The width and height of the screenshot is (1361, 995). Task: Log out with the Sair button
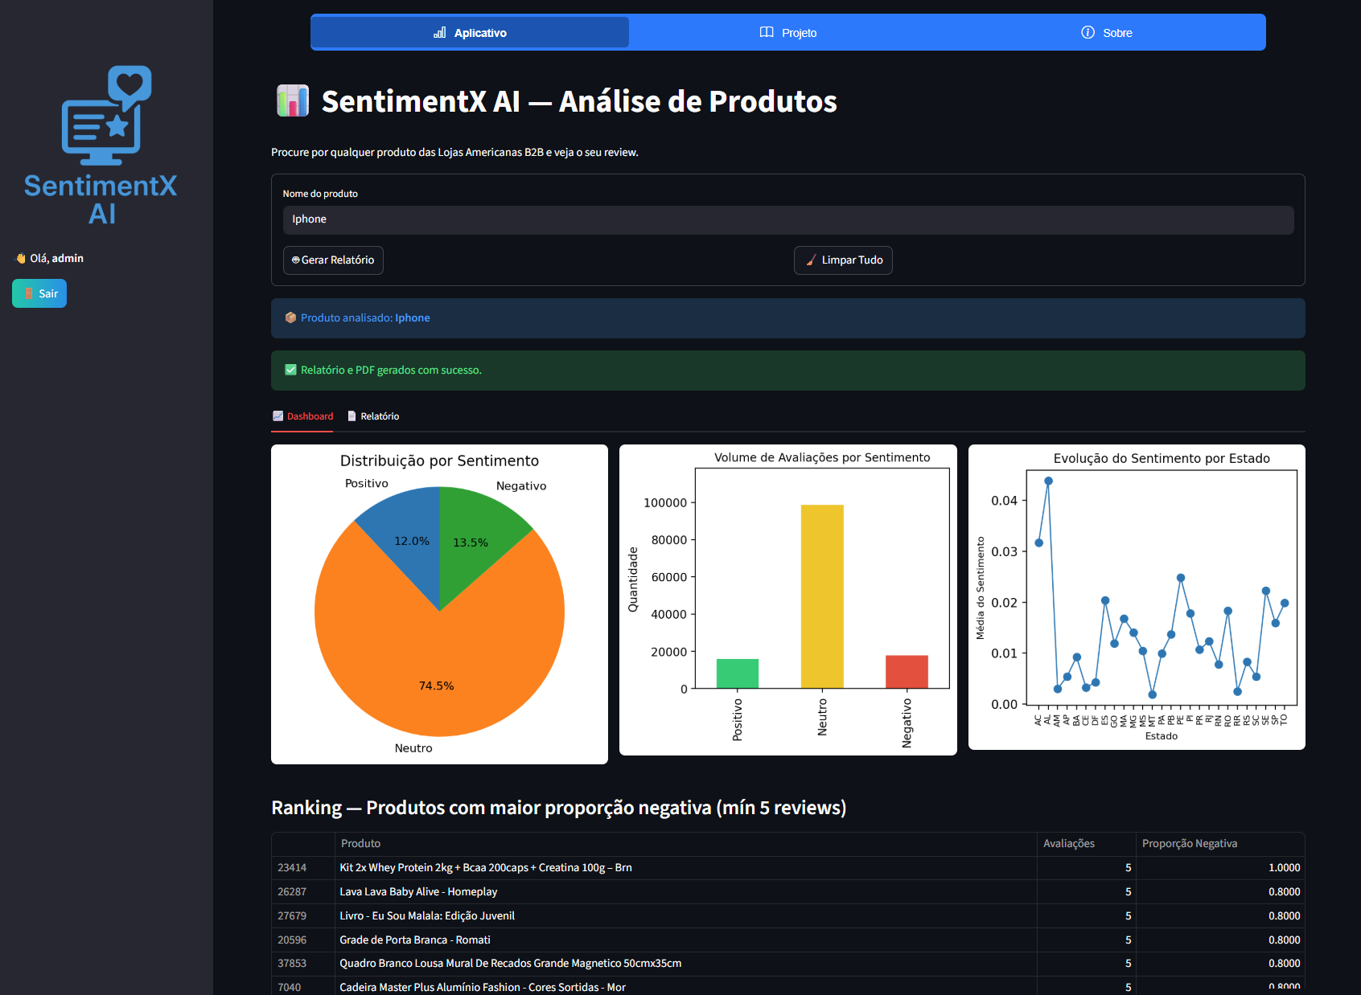[39, 294]
